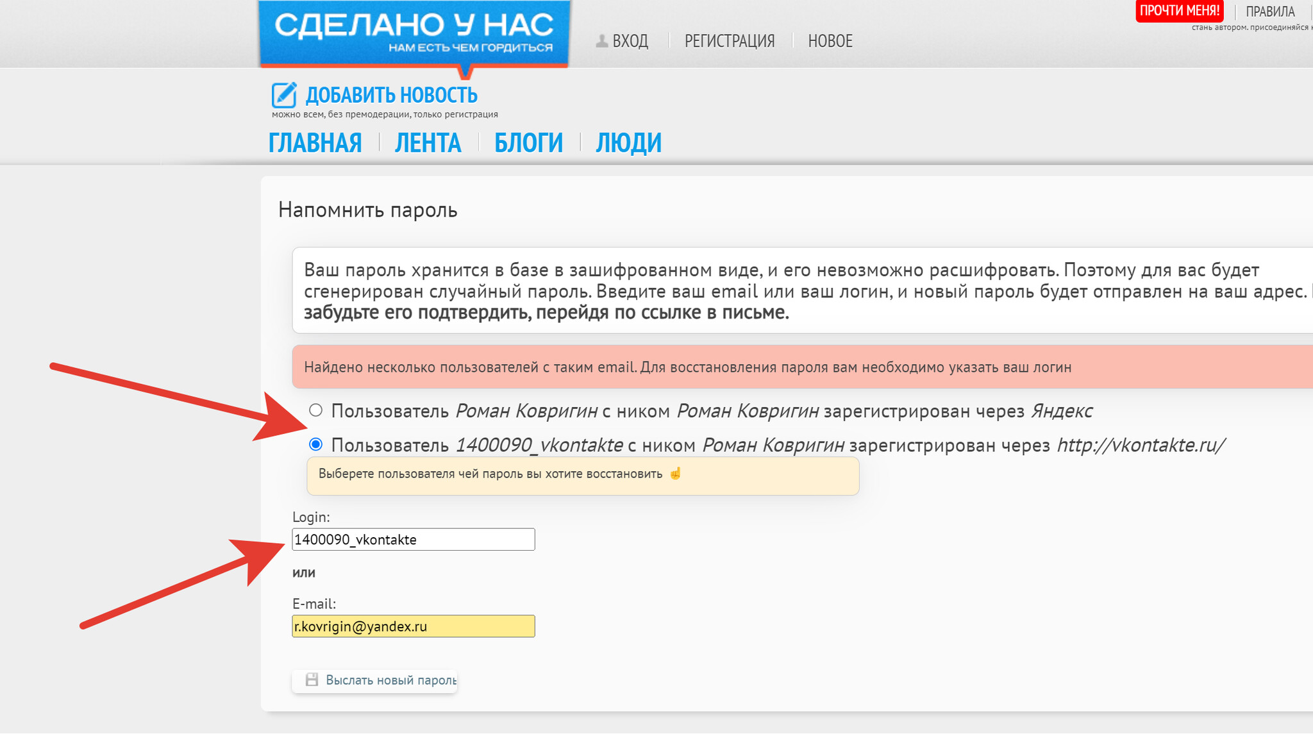The height and width of the screenshot is (734, 1313).
Task: Click the floppy disk icon on send button
Action: pos(312,680)
